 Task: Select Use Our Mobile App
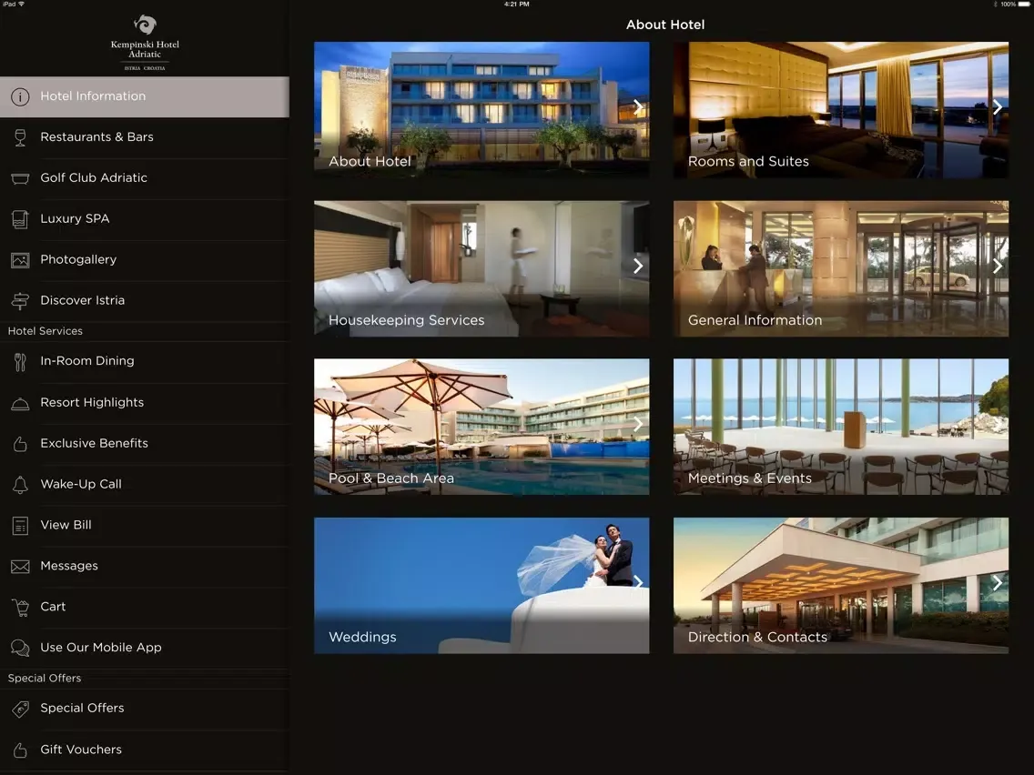[x=145, y=649]
